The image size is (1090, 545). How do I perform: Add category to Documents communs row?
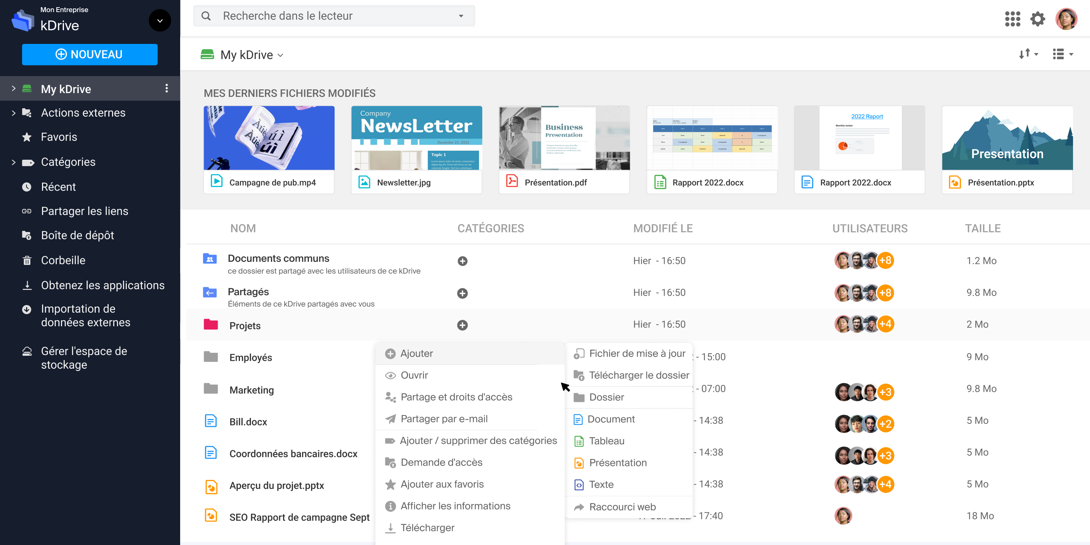[x=462, y=261]
